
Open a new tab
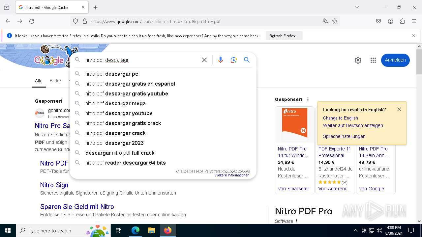pos(96,7)
